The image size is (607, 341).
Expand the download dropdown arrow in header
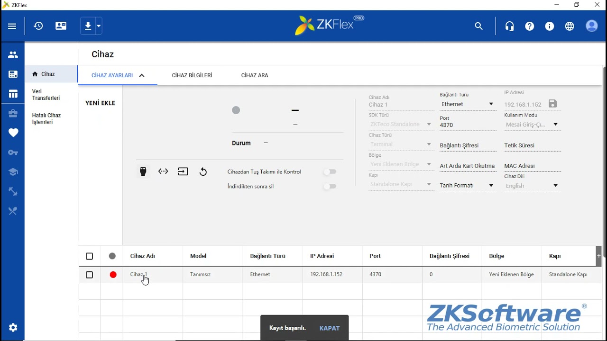pos(98,26)
